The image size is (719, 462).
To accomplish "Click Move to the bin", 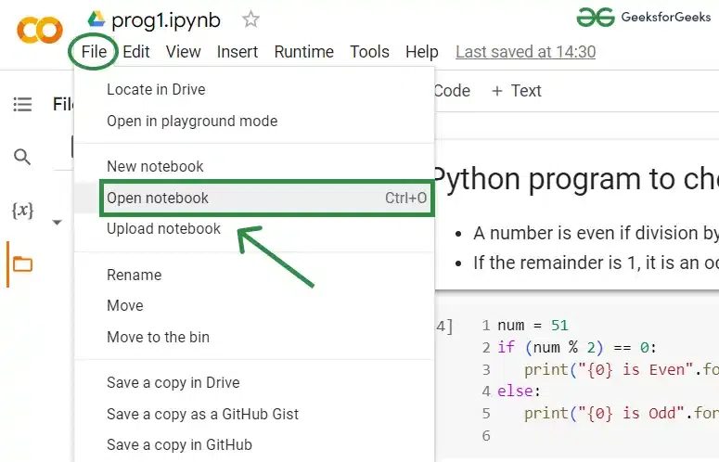I will 158,337.
